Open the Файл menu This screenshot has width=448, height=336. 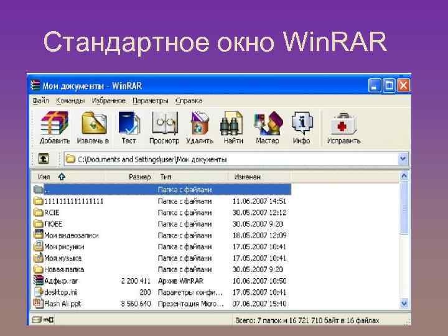pyautogui.click(x=40, y=101)
